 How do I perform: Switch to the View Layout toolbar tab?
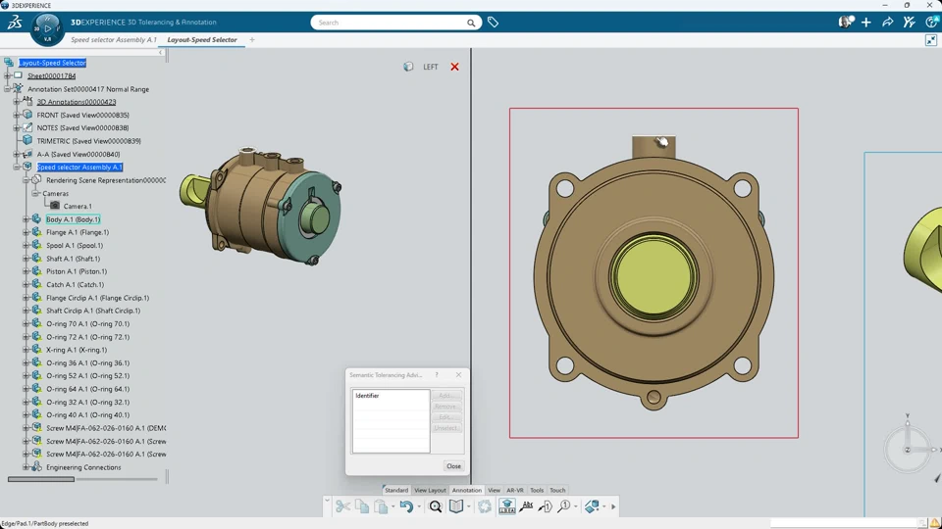pos(430,490)
